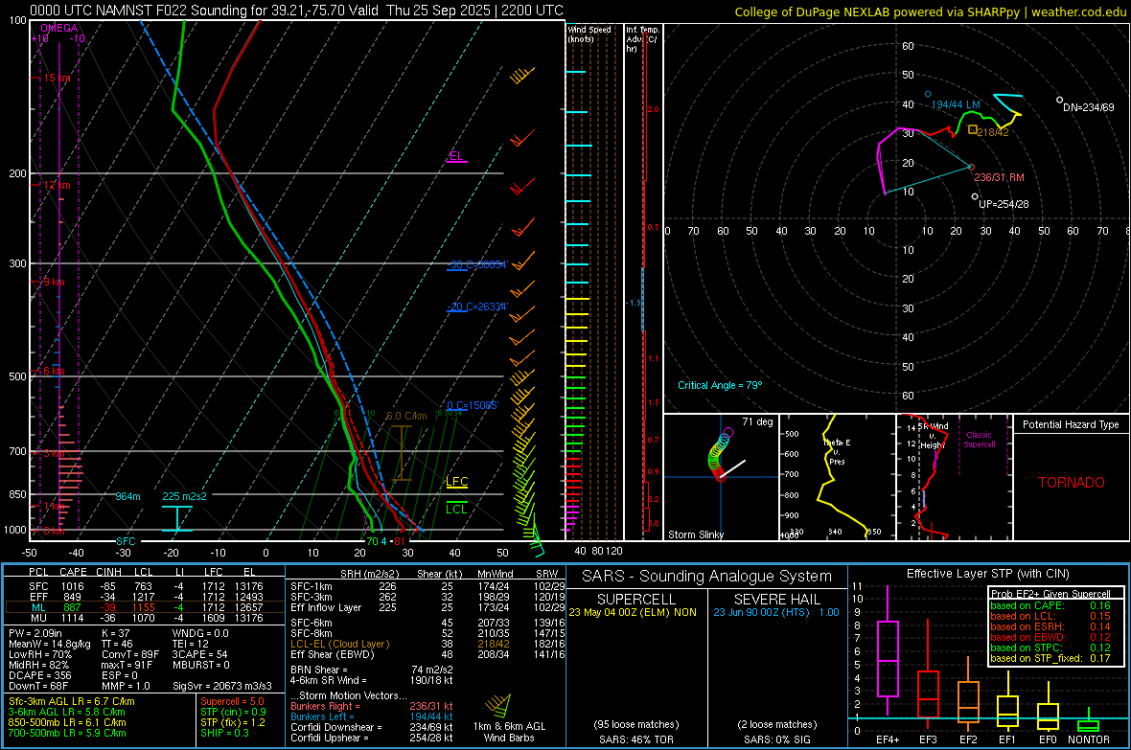The image size is (1131, 750).
Task: Click the '964m' cyan label
Action: coord(127,496)
